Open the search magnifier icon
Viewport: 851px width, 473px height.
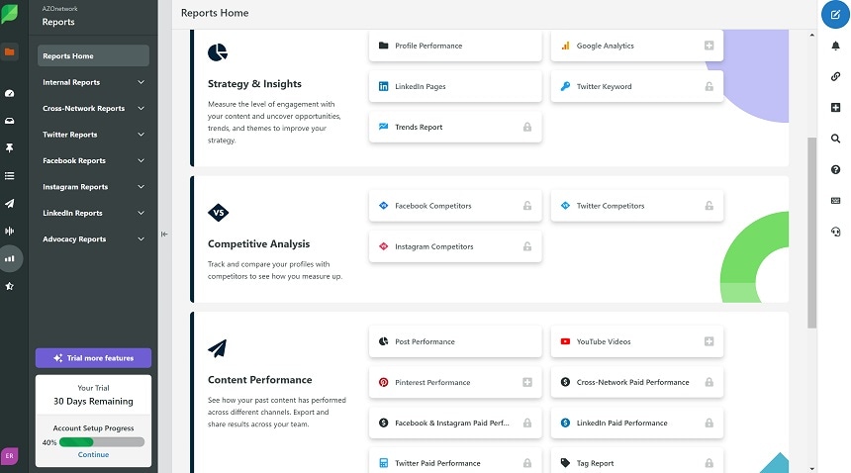click(835, 139)
